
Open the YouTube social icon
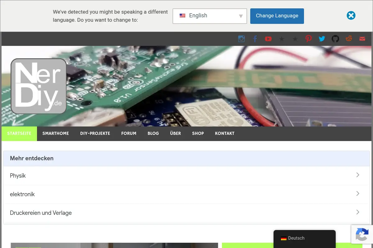click(268, 39)
